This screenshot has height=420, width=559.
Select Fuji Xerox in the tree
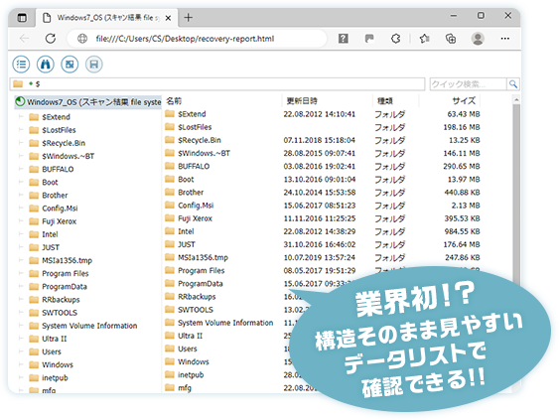(60, 221)
